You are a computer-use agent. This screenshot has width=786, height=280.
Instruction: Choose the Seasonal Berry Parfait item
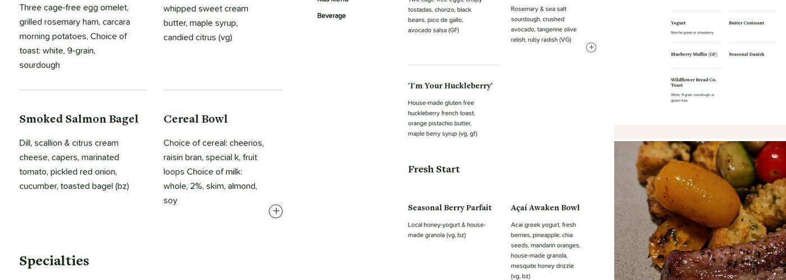pos(450,208)
